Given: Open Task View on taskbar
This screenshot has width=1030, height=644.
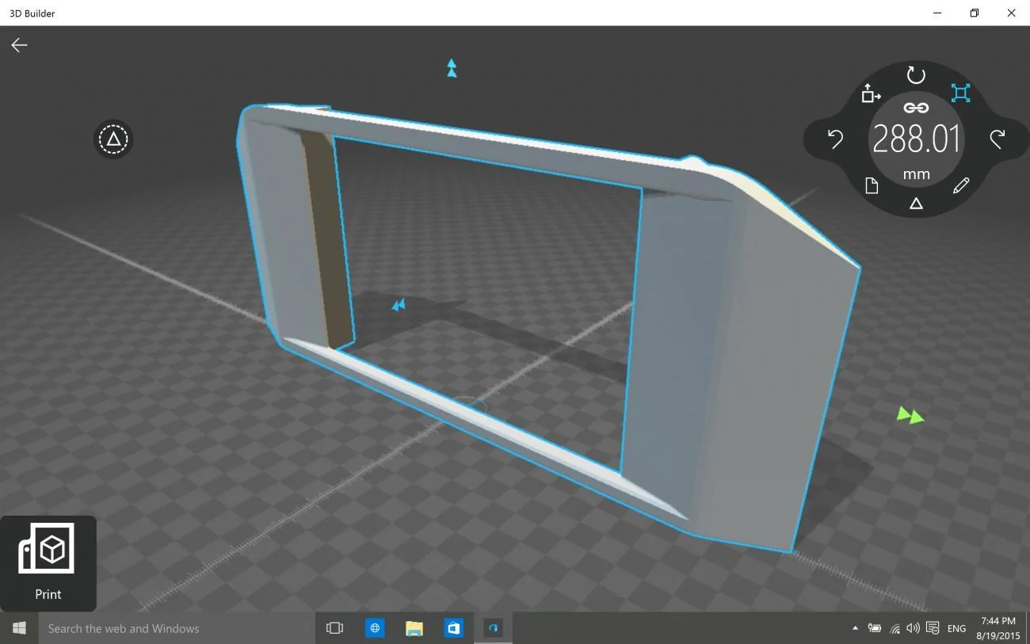Looking at the screenshot, I should (334, 628).
